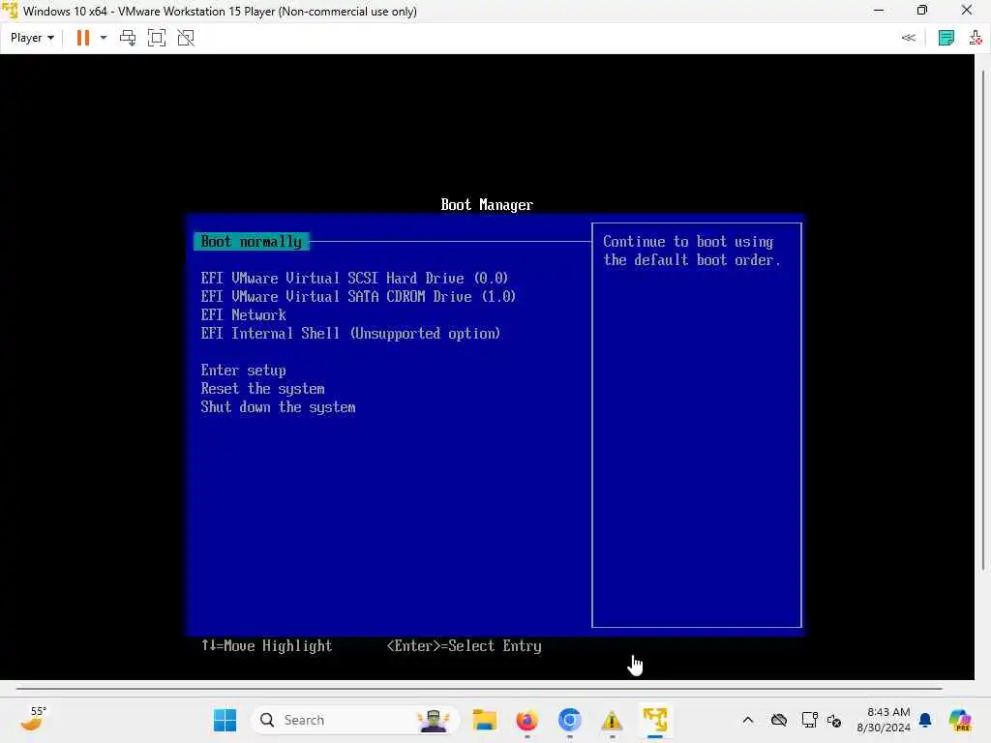
Task: Pause the virtual machine
Action: pos(83,38)
